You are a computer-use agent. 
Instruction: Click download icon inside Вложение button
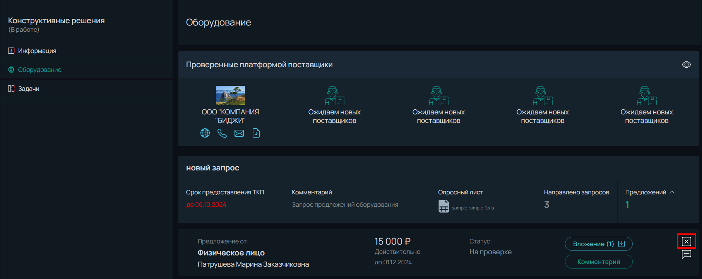pos(622,244)
